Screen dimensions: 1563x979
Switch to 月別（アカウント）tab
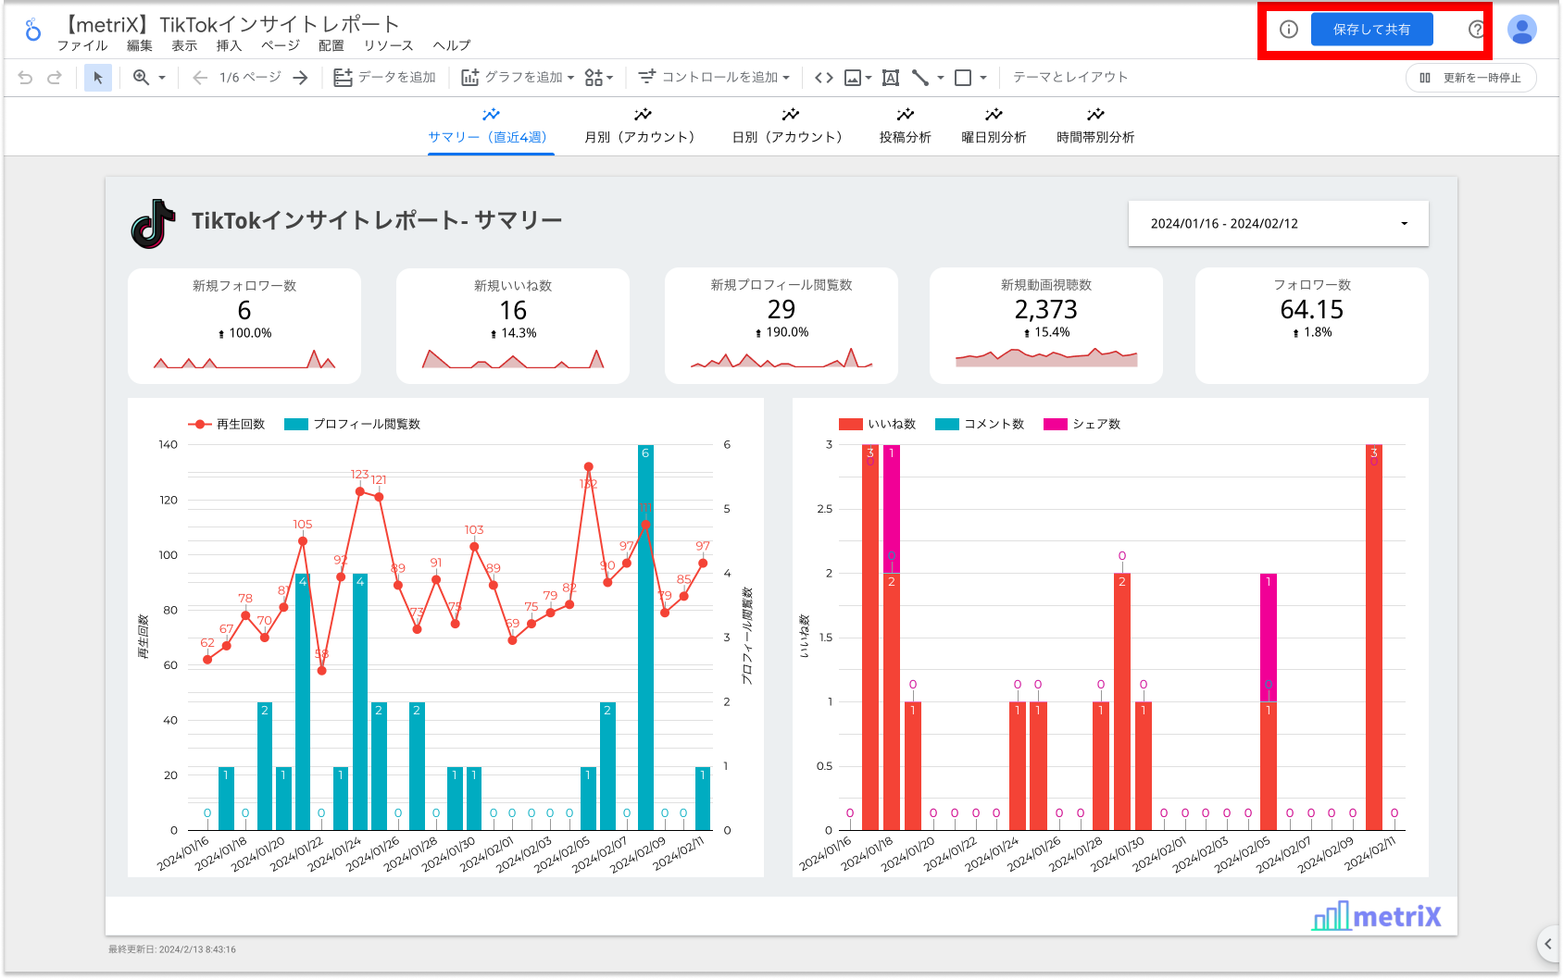tap(643, 127)
